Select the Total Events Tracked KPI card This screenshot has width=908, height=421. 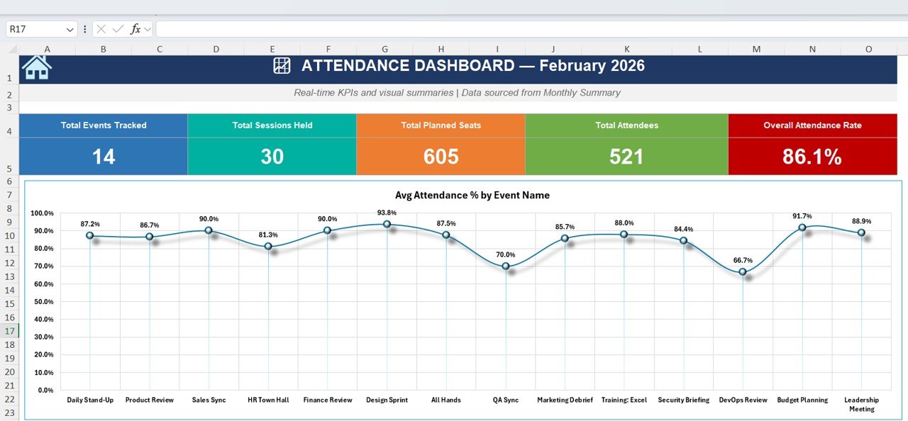(103, 142)
